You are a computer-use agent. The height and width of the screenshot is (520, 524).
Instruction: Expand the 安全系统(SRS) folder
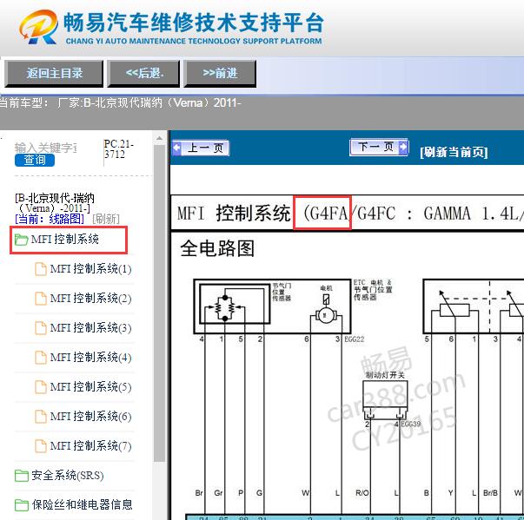[67, 475]
